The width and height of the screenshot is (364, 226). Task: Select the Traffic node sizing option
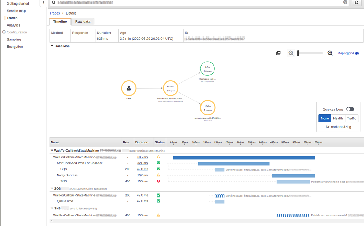click(351, 118)
